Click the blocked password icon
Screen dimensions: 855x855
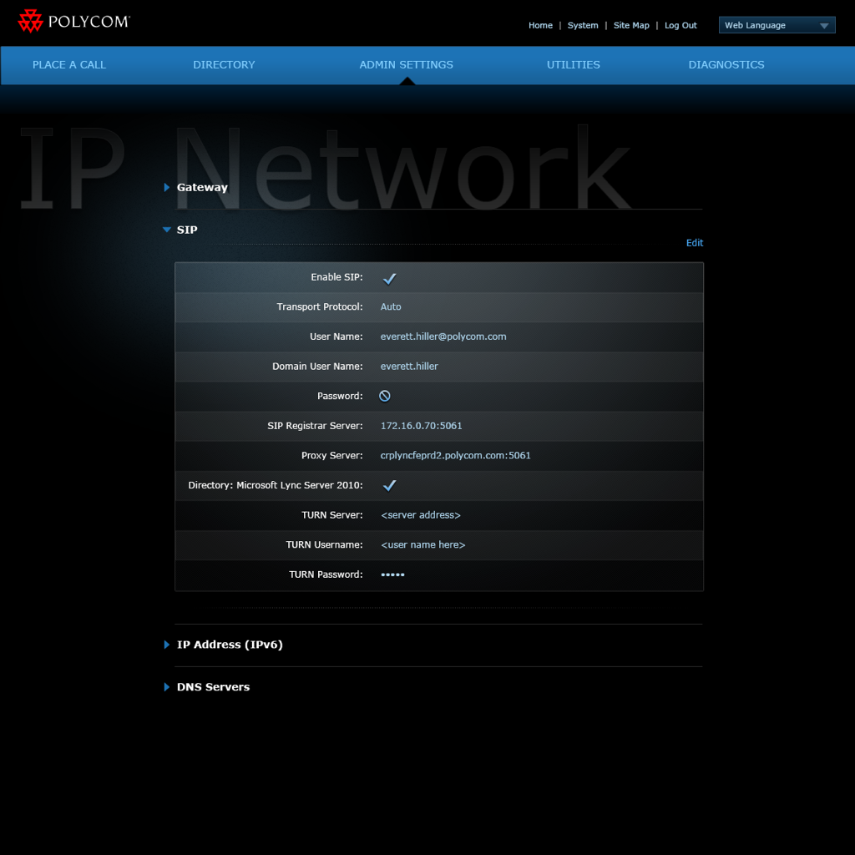[x=385, y=396]
